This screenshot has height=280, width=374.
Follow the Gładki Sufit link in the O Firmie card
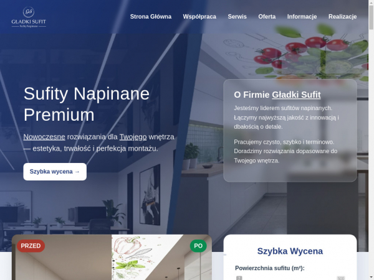pyautogui.click(x=296, y=95)
